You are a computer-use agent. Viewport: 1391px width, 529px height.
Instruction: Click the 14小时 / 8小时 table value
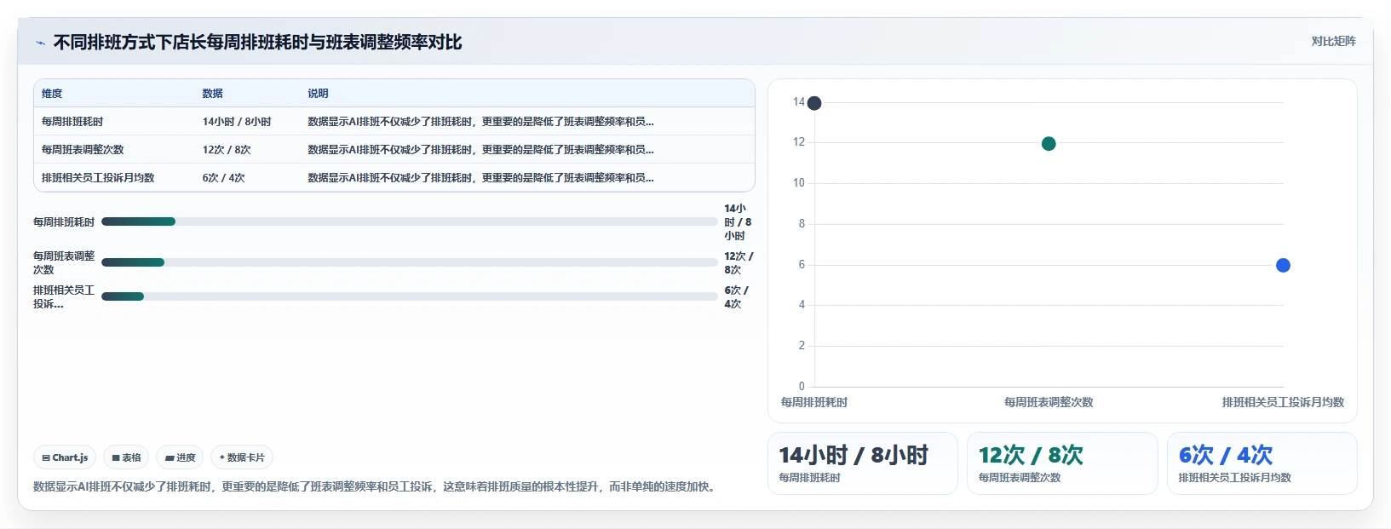point(237,122)
